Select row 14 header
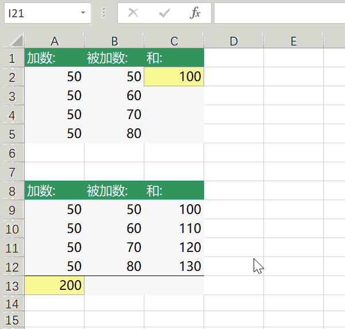The image size is (345, 329). coord(12,303)
